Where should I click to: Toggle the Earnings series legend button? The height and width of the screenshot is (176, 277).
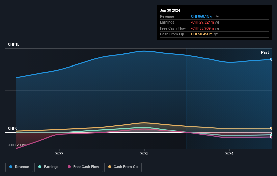tap(48, 167)
